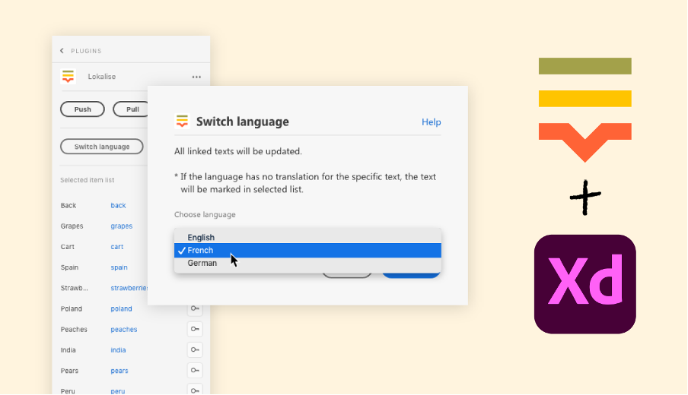Click the key icon for Peaches row
The height and width of the screenshot is (395, 688).
click(x=195, y=330)
